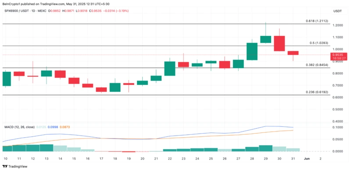Select the May 17 red candlestick
Viewport: 351px width, 171px height.
(x=101, y=90)
